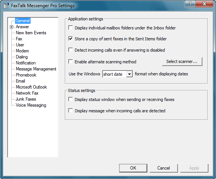Check Enable alternate scanning method
This screenshot has width=216, height=179.
(70, 61)
